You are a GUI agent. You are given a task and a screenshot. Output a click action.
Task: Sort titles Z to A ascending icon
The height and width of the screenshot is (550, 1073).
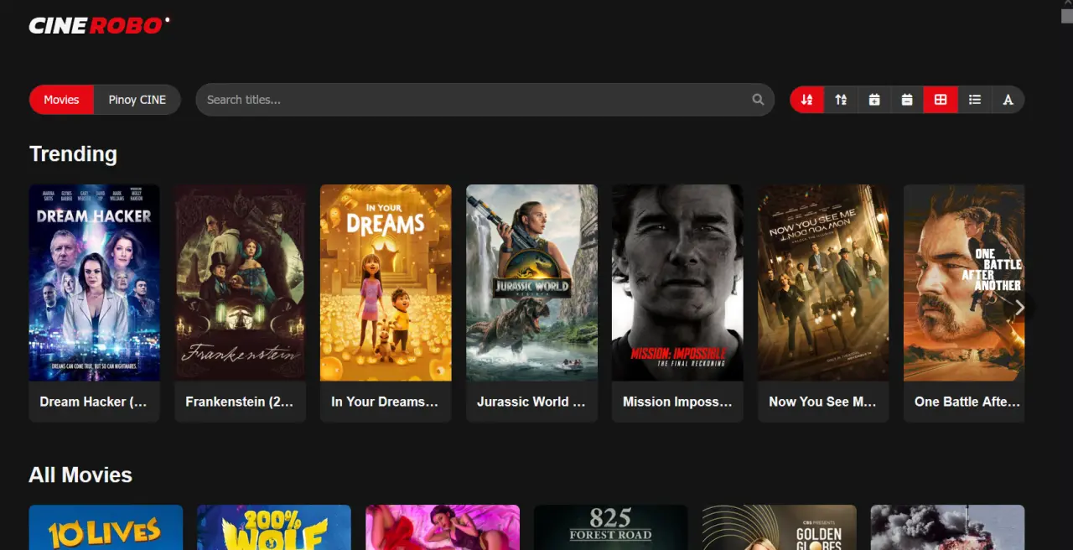pos(840,100)
